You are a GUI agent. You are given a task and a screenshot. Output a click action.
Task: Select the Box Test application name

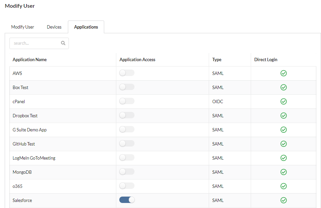coord(21,87)
